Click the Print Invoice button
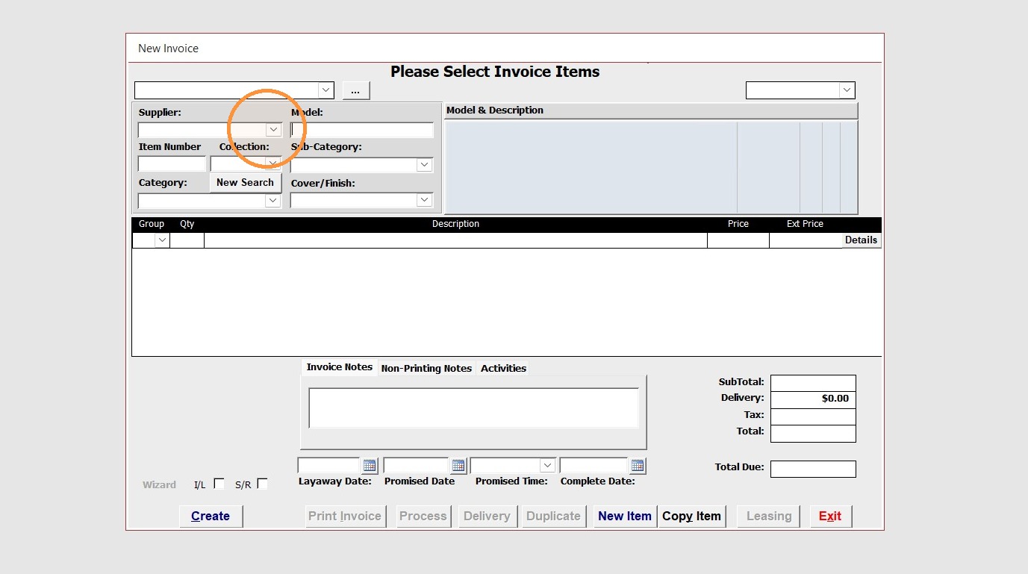1028x574 pixels. pos(345,516)
